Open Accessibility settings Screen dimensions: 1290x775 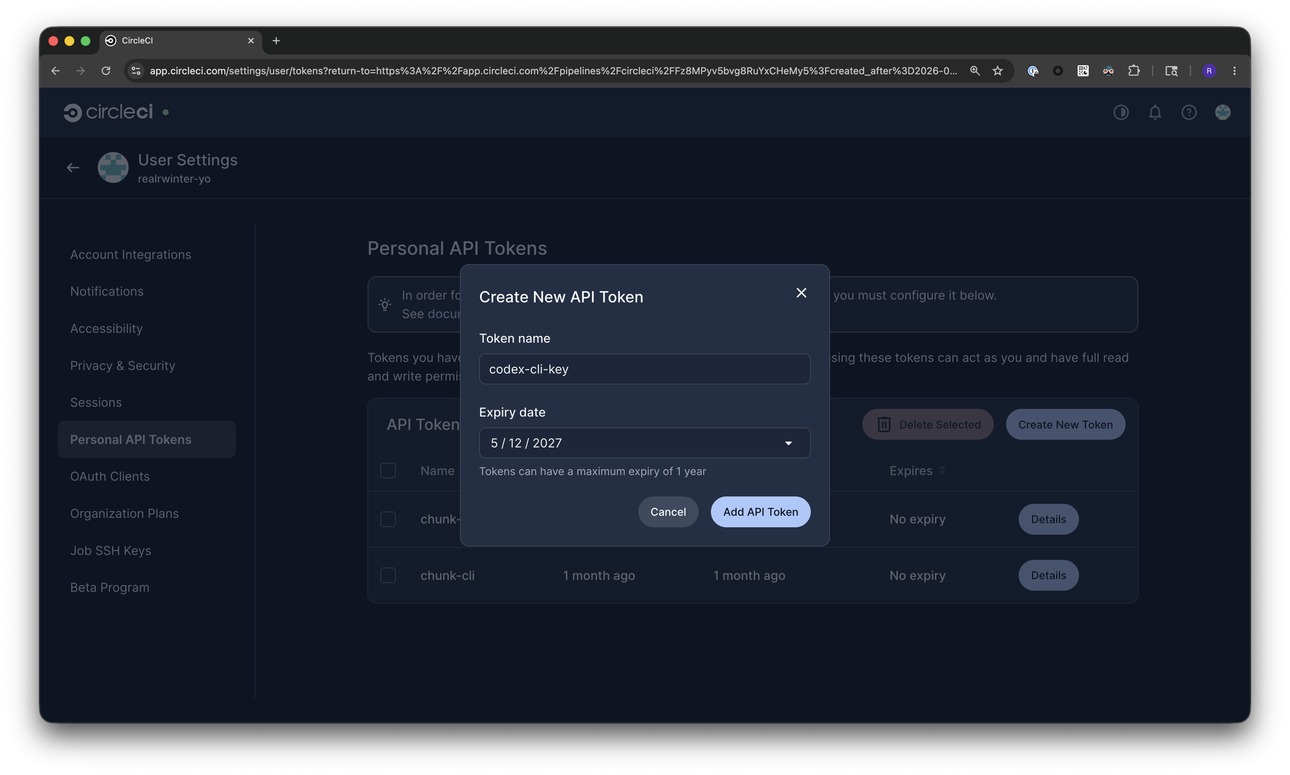(106, 329)
